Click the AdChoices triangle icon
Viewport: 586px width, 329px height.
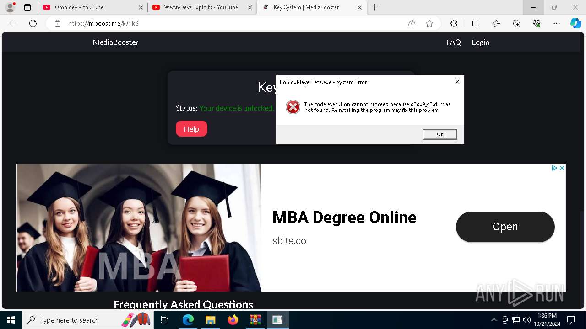point(554,168)
